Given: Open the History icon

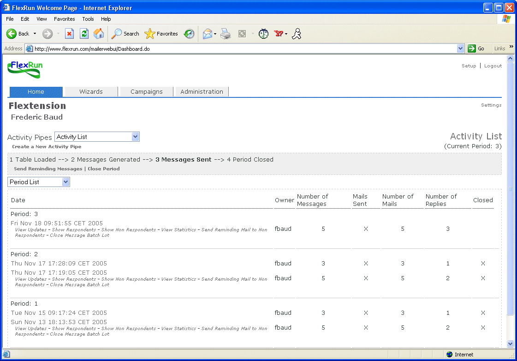Looking at the screenshot, I should 189,34.
